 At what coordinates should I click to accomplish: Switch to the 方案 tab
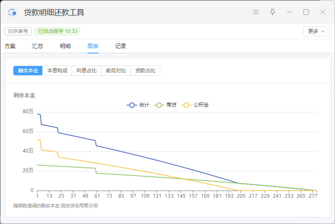point(10,46)
